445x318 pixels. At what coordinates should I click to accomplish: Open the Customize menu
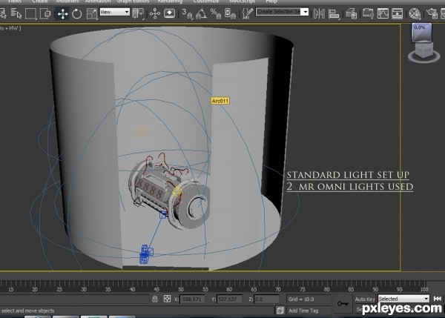point(206,1)
